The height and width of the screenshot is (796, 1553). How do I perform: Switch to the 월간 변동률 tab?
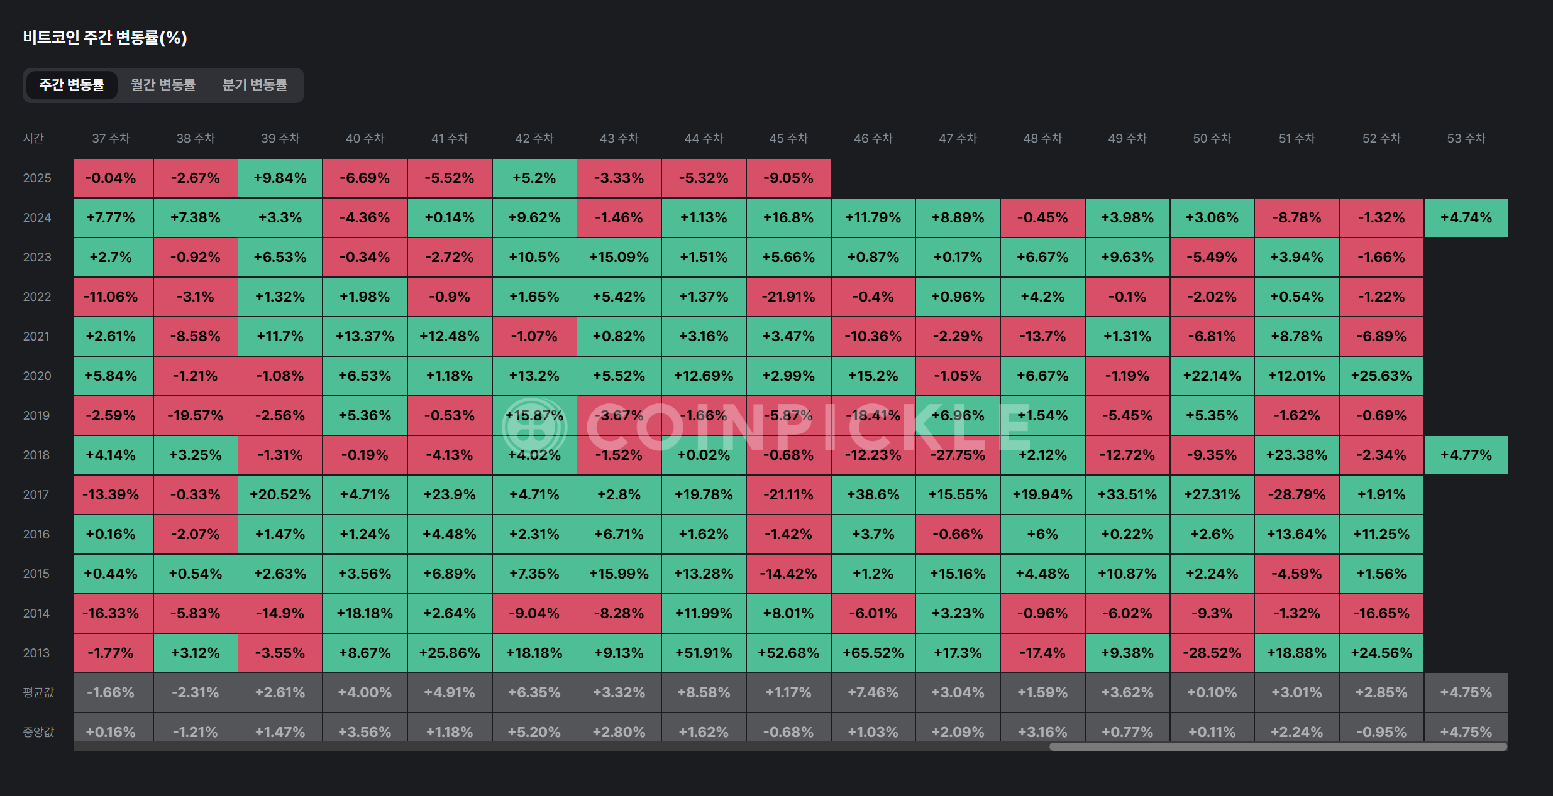pyautogui.click(x=163, y=85)
